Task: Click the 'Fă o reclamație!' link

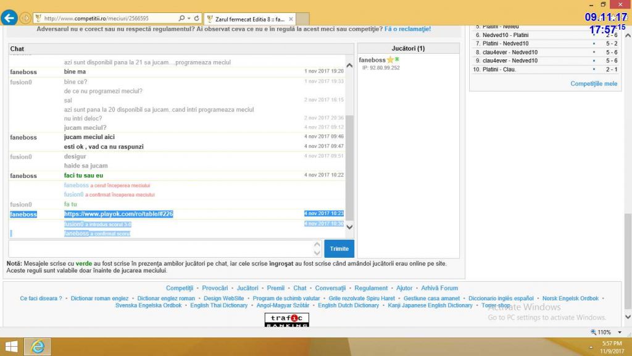Action: (x=407, y=29)
